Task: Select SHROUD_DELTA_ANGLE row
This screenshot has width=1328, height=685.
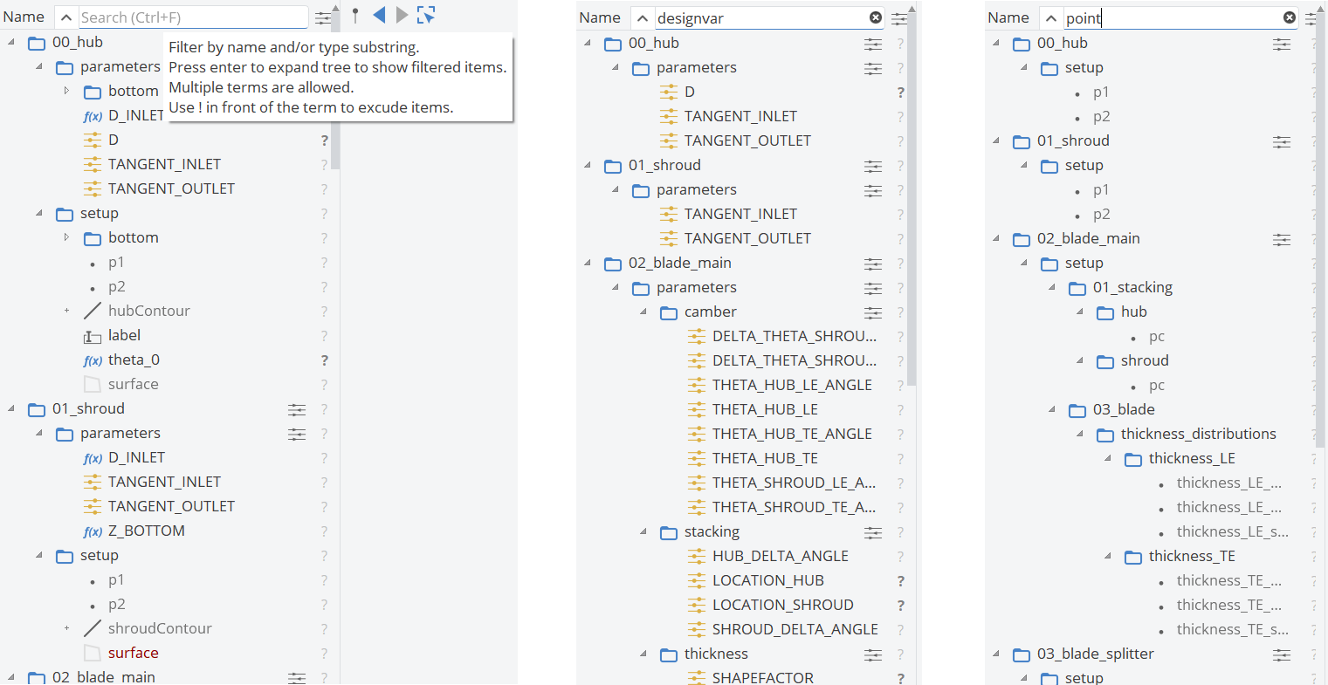Action: point(795,629)
